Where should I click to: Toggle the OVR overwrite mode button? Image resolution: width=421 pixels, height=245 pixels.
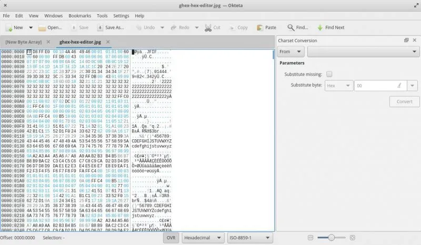(x=171, y=238)
